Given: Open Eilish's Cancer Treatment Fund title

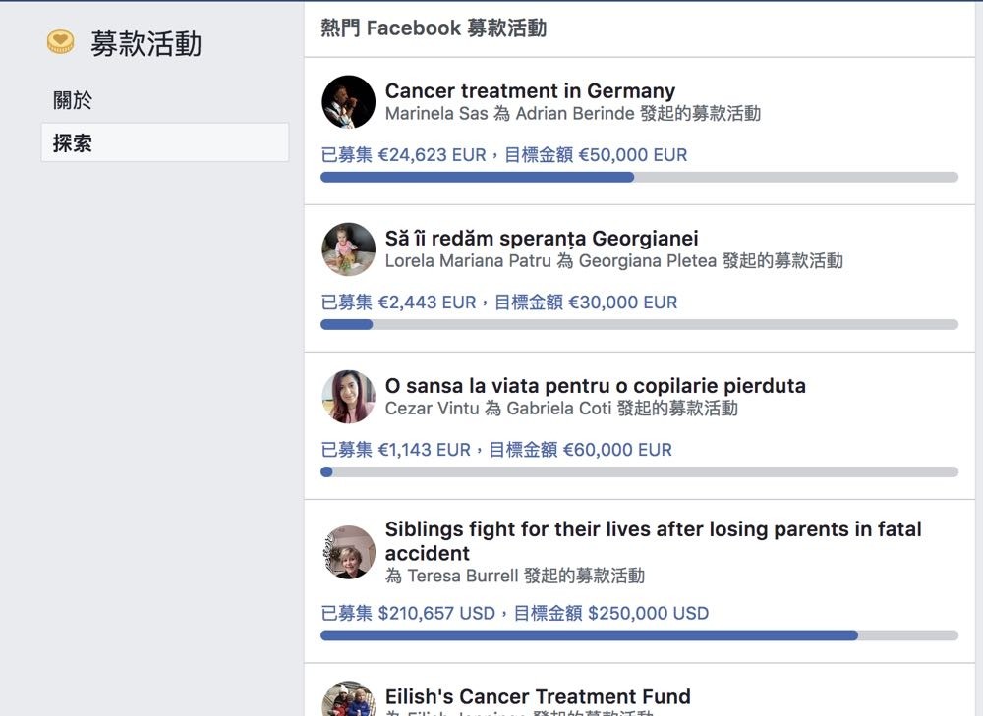Looking at the screenshot, I should tap(538, 696).
